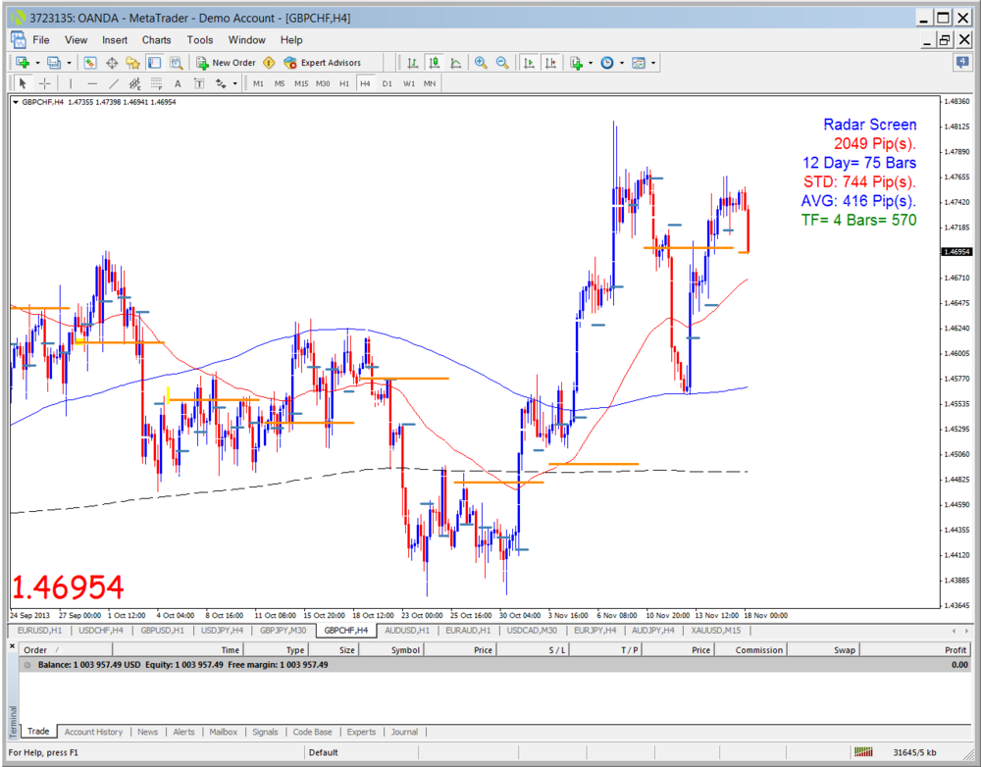Select the Fibonacci Retracement tool

coord(156,83)
